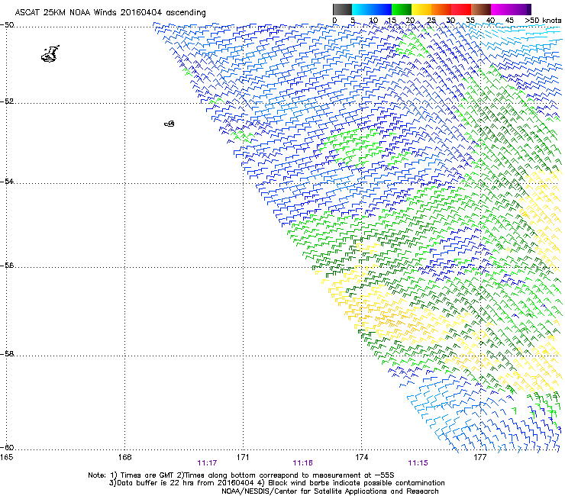Click the red 30-35 knots legend color
565x496 pixels.
click(x=461, y=9)
